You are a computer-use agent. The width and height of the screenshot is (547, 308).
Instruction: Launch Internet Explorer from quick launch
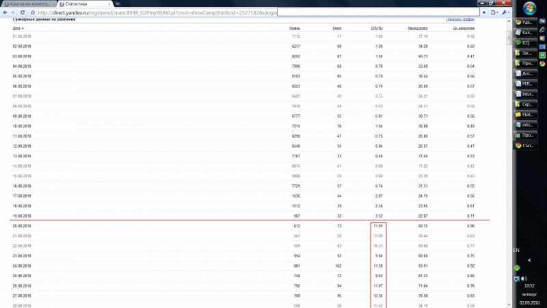point(542,30)
